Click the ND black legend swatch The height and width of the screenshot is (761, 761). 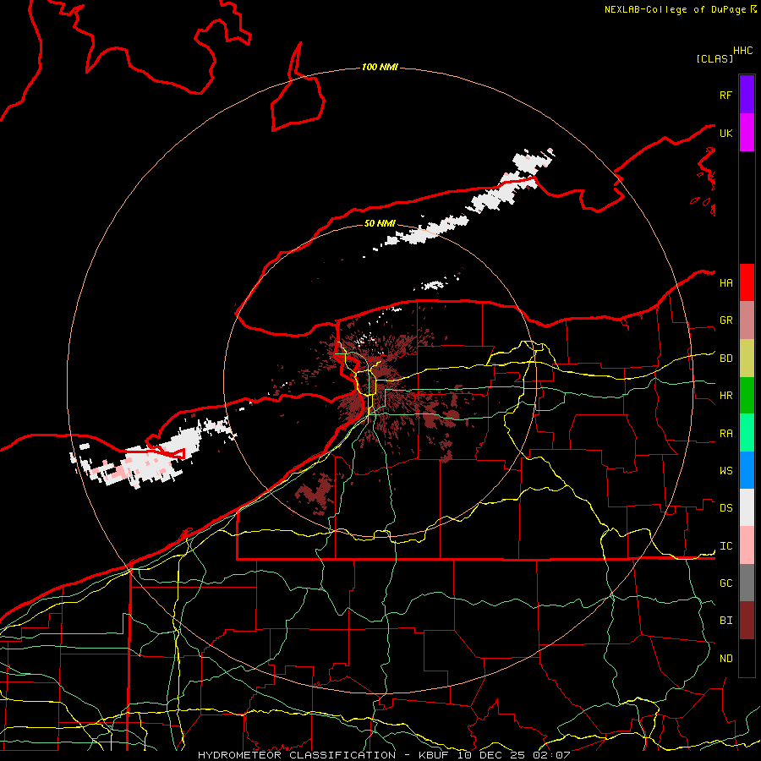pyautogui.click(x=747, y=658)
